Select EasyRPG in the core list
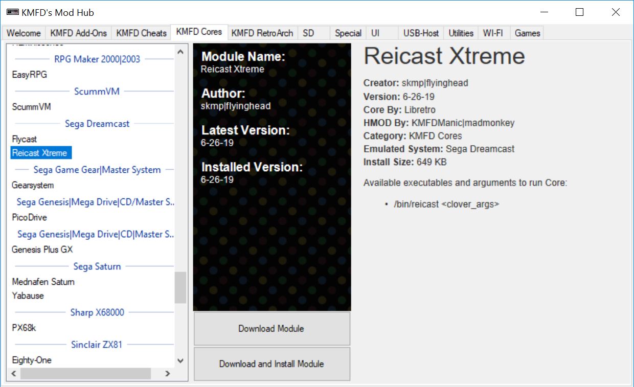The height and width of the screenshot is (387, 634). [x=29, y=75]
